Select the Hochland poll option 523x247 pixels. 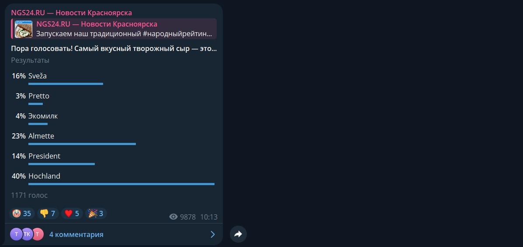[x=114, y=179]
